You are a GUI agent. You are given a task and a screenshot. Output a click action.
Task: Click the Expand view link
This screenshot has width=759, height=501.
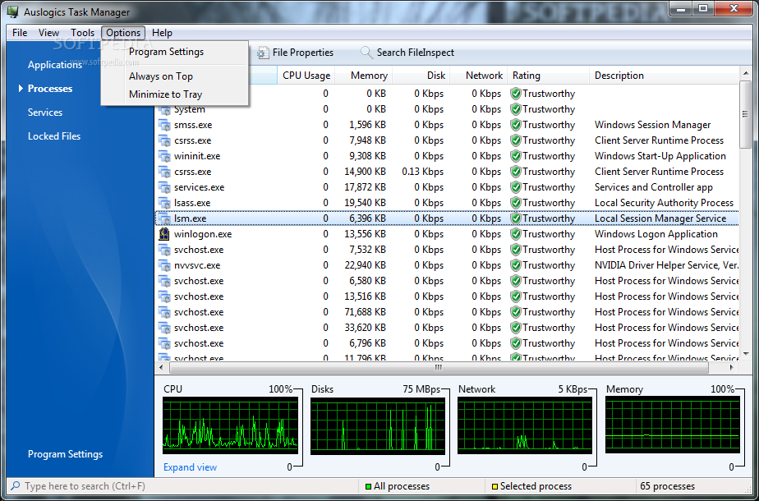(x=191, y=467)
